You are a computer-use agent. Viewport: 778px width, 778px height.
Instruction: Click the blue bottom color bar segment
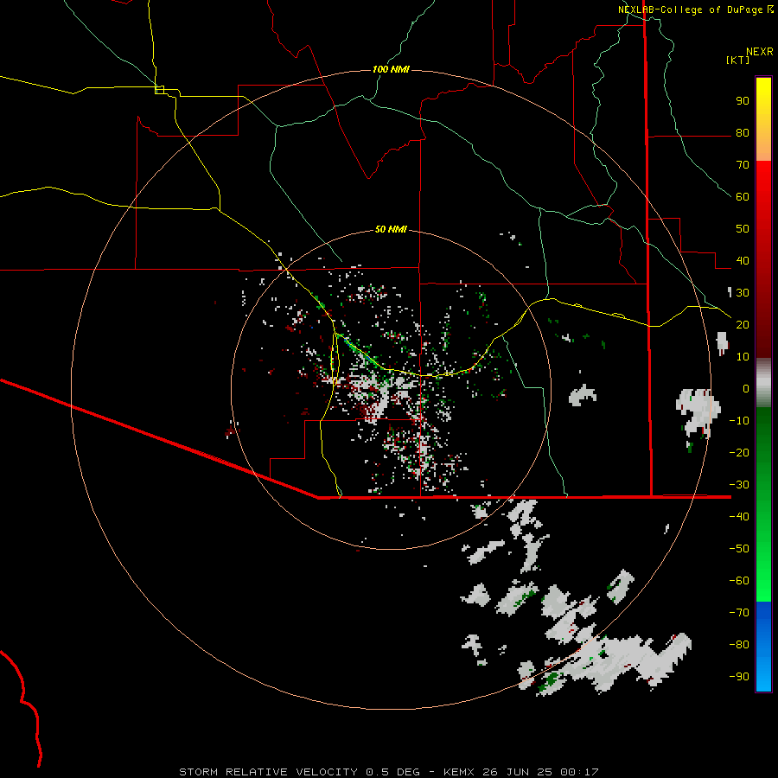pos(763,647)
